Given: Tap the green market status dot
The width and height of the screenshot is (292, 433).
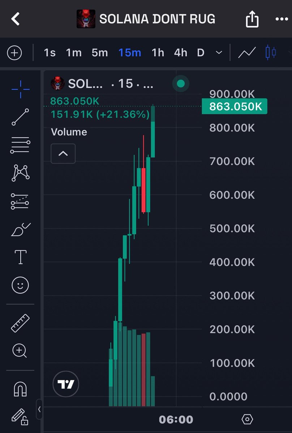Looking at the screenshot, I should 181,84.
